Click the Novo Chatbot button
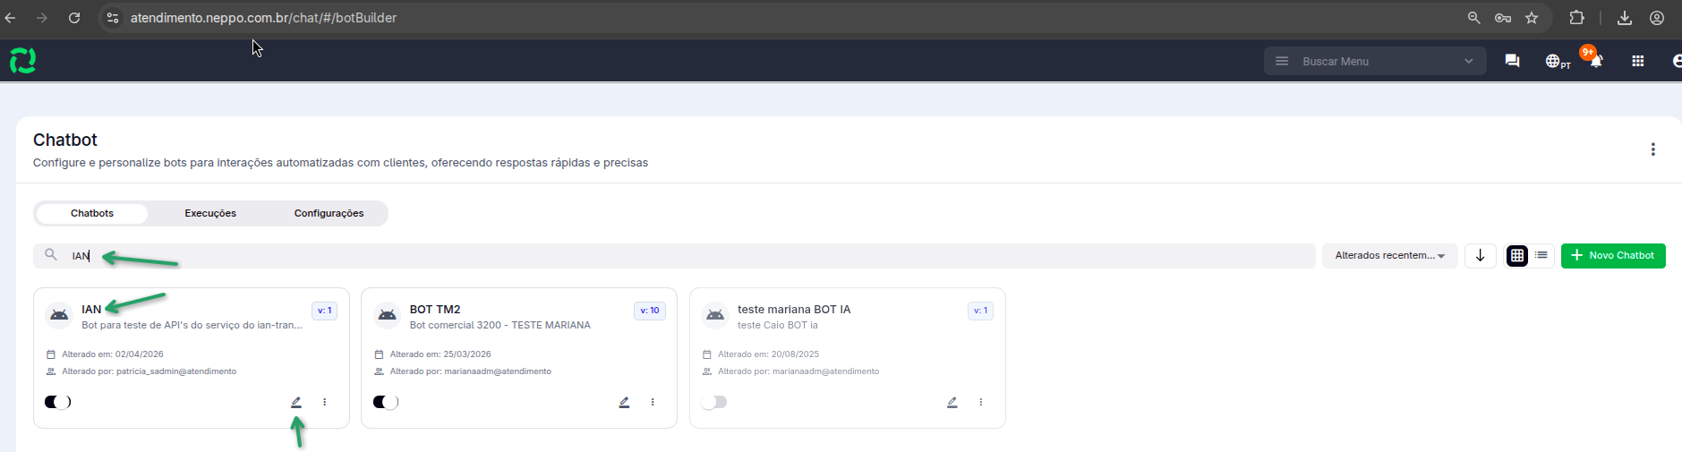 (x=1613, y=255)
